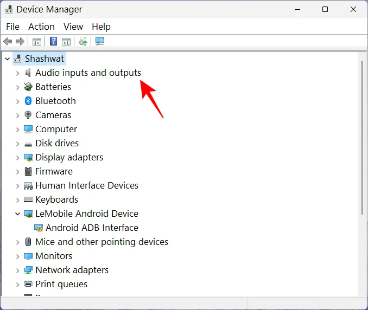The width and height of the screenshot is (368, 310).
Task: Expand the Monitors chevron
Action: point(17,256)
